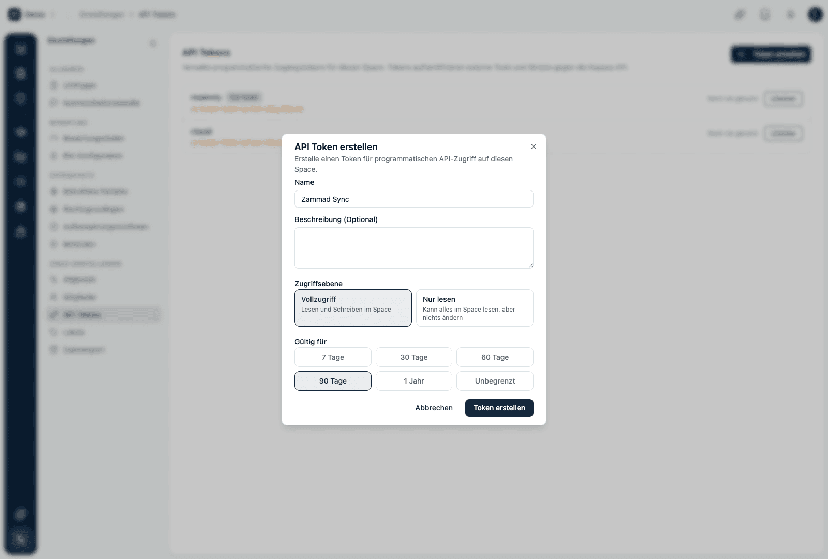Set validity to 7 Tage
Viewport: 828px width, 559px height.
333,357
